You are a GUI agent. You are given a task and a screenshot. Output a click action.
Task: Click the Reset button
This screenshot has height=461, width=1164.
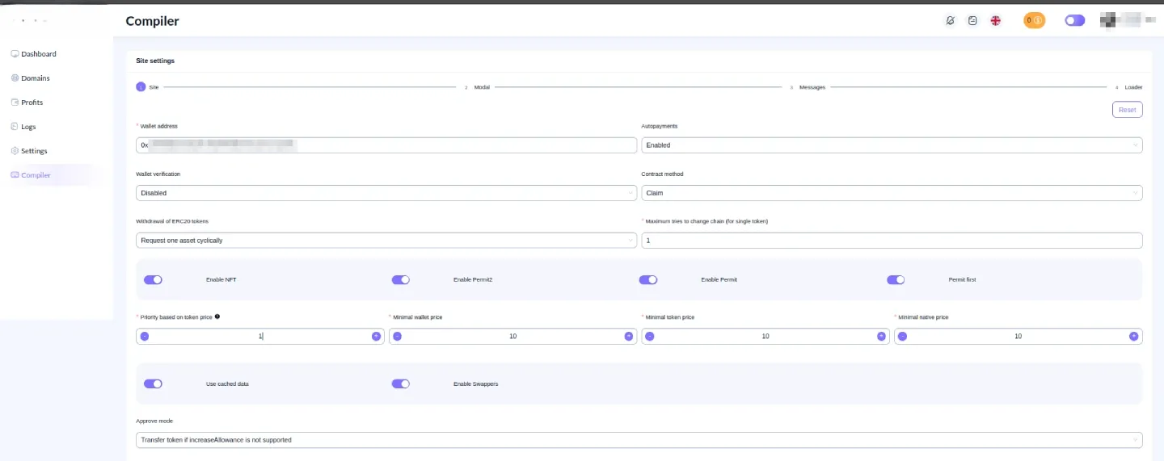pyautogui.click(x=1127, y=110)
